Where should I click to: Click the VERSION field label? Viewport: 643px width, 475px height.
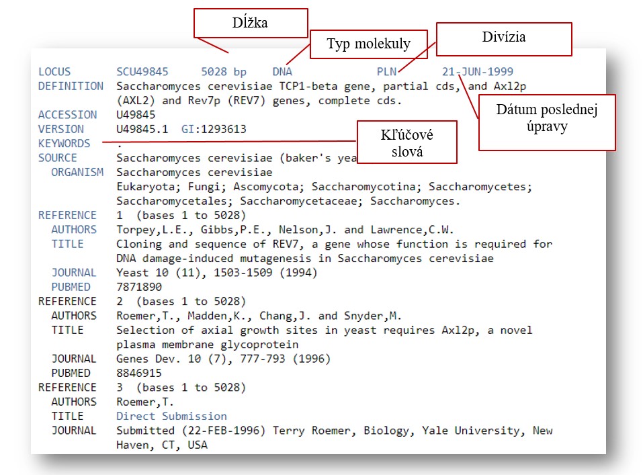pyautogui.click(x=61, y=129)
